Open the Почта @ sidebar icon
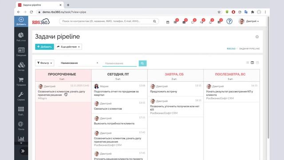This screenshot has height=160, width=284. click(21, 126)
